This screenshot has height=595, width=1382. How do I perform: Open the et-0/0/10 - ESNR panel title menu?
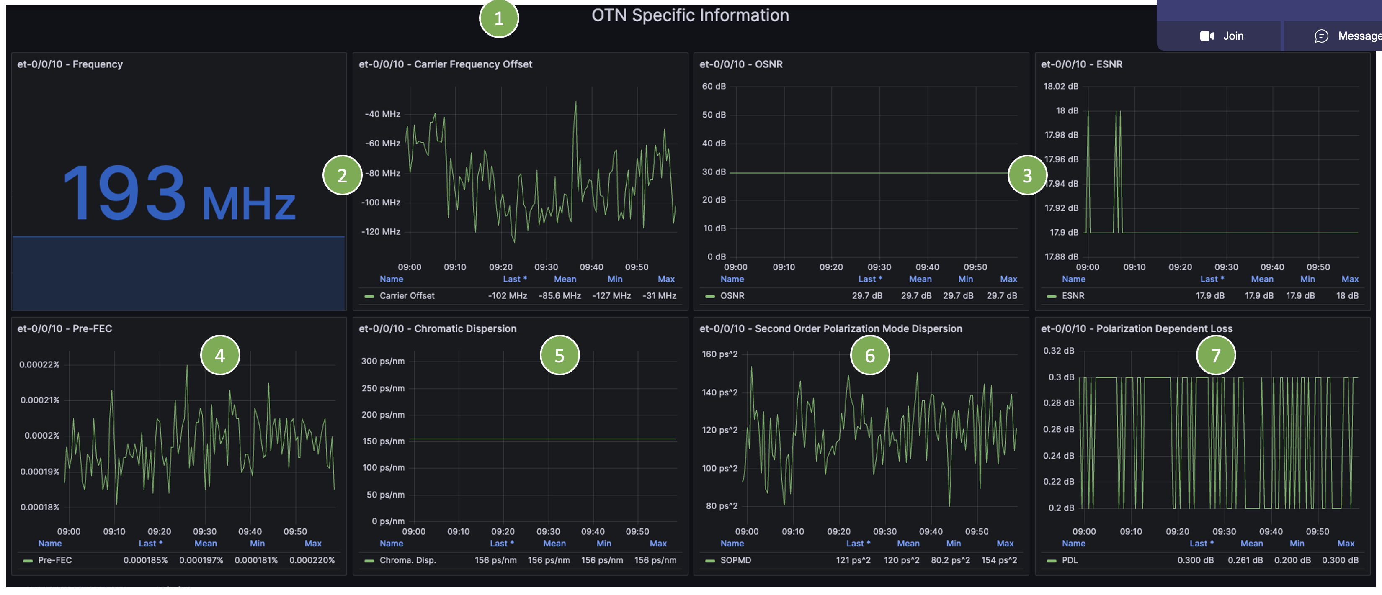pos(1081,64)
